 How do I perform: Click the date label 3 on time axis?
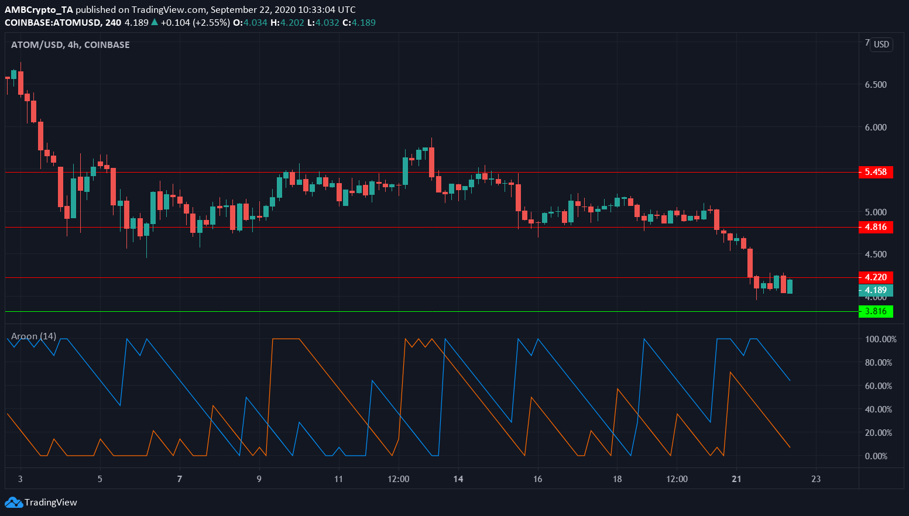[20, 479]
